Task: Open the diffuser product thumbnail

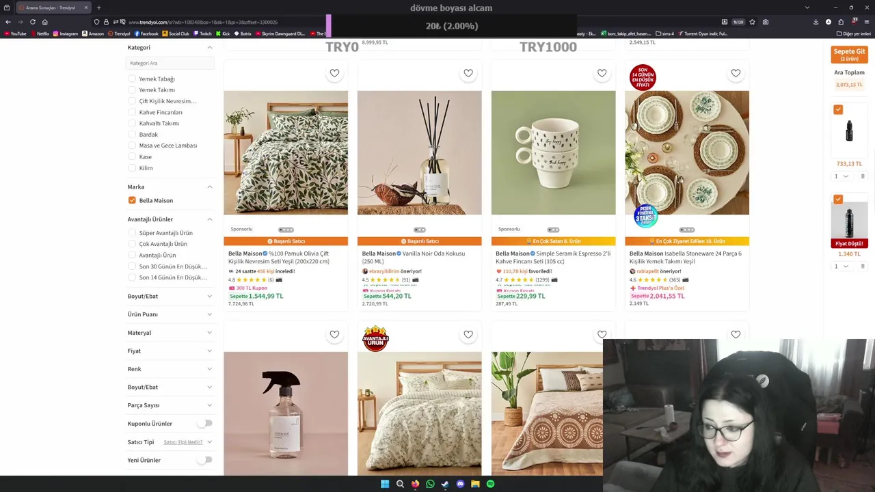Action: (419, 152)
